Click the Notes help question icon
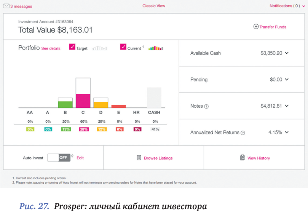 [x=206, y=107]
